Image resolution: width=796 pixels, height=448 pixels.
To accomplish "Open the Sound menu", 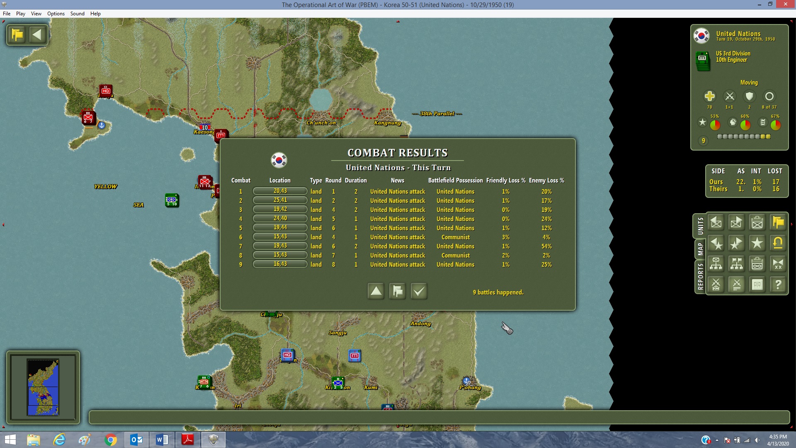I will tap(78, 14).
